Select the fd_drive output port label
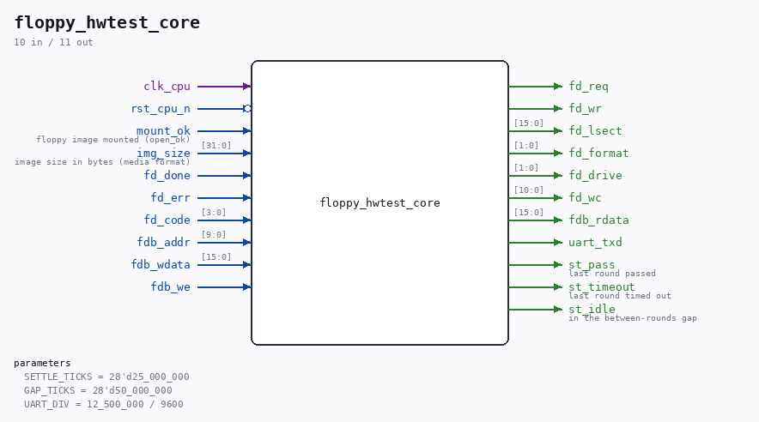 (x=595, y=176)
